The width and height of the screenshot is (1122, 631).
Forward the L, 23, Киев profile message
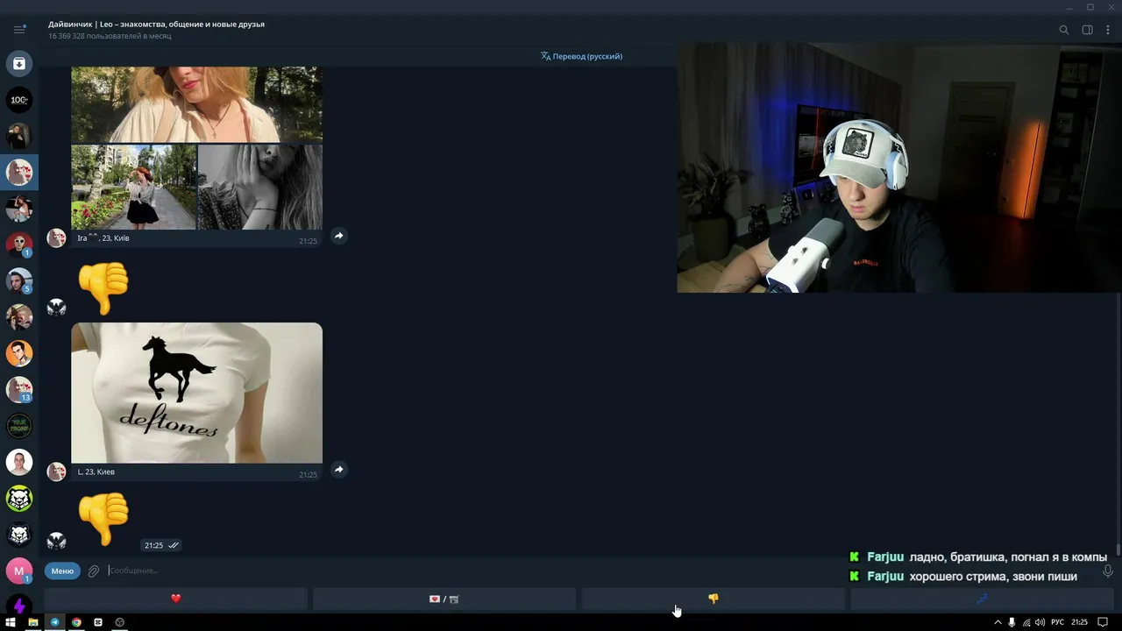[339, 470]
